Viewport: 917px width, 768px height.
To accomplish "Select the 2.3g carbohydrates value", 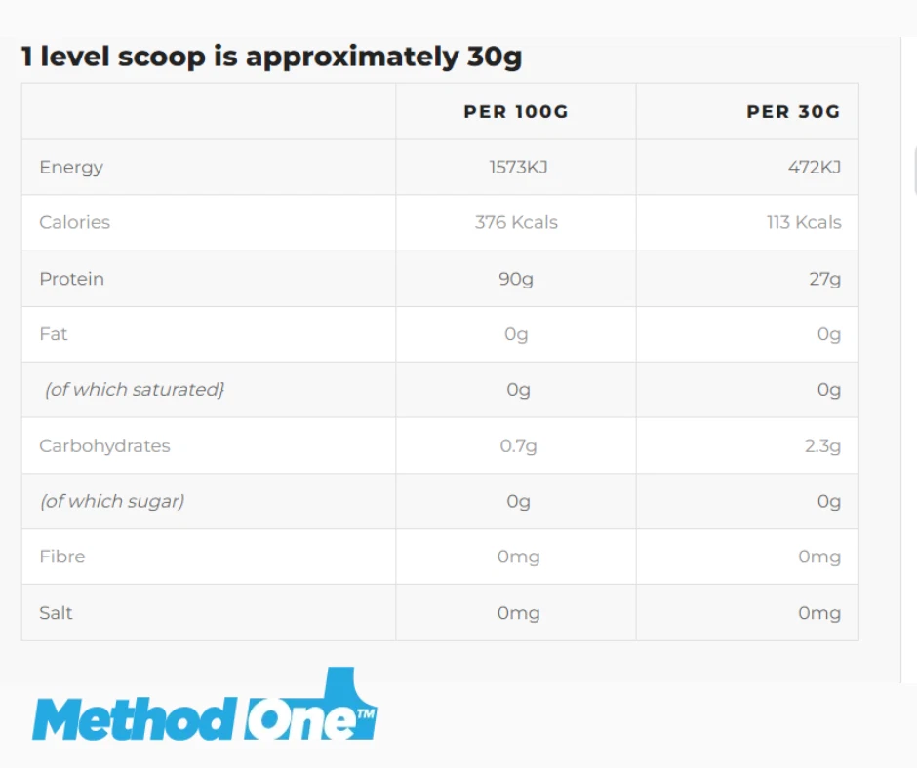I will 822,445.
